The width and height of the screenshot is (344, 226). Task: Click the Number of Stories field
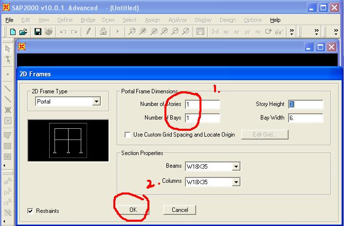pos(202,104)
